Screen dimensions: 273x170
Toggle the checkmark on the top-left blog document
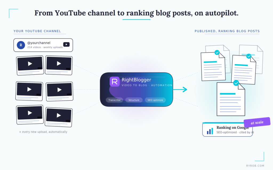tap(217, 53)
